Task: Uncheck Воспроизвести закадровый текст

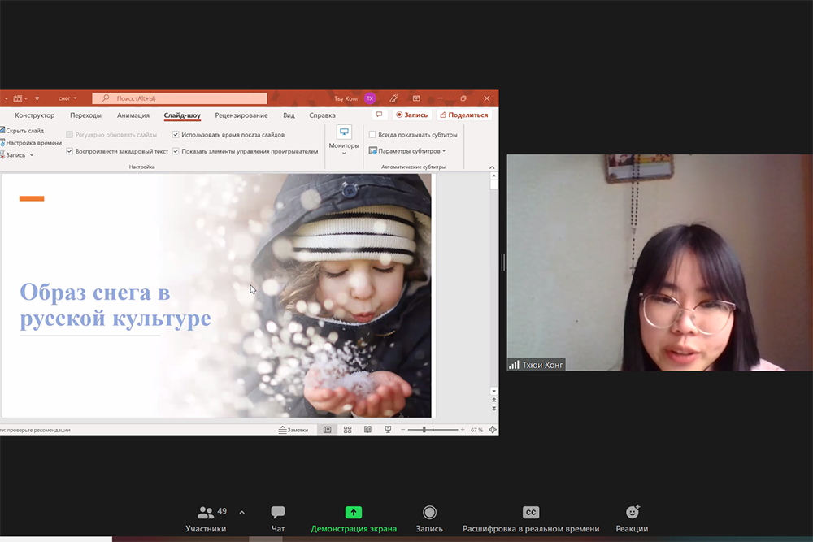Action: pos(70,151)
